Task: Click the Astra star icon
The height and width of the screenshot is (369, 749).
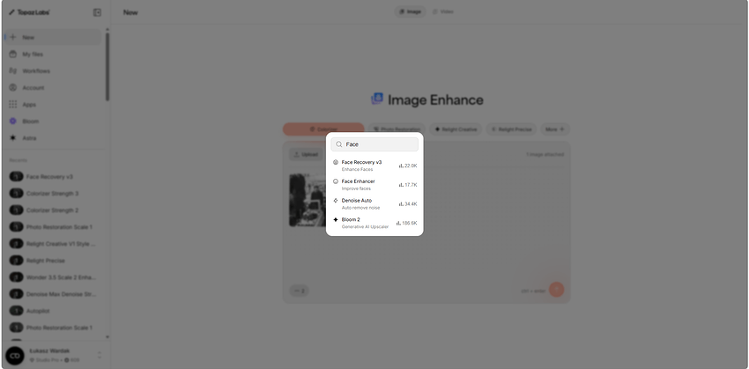Action: [x=13, y=138]
